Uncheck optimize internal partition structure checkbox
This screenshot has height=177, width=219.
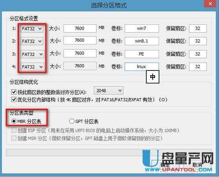[x=14, y=100]
